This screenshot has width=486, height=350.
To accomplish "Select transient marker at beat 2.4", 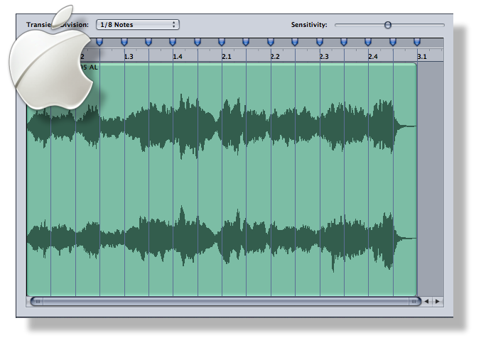I will [x=368, y=43].
